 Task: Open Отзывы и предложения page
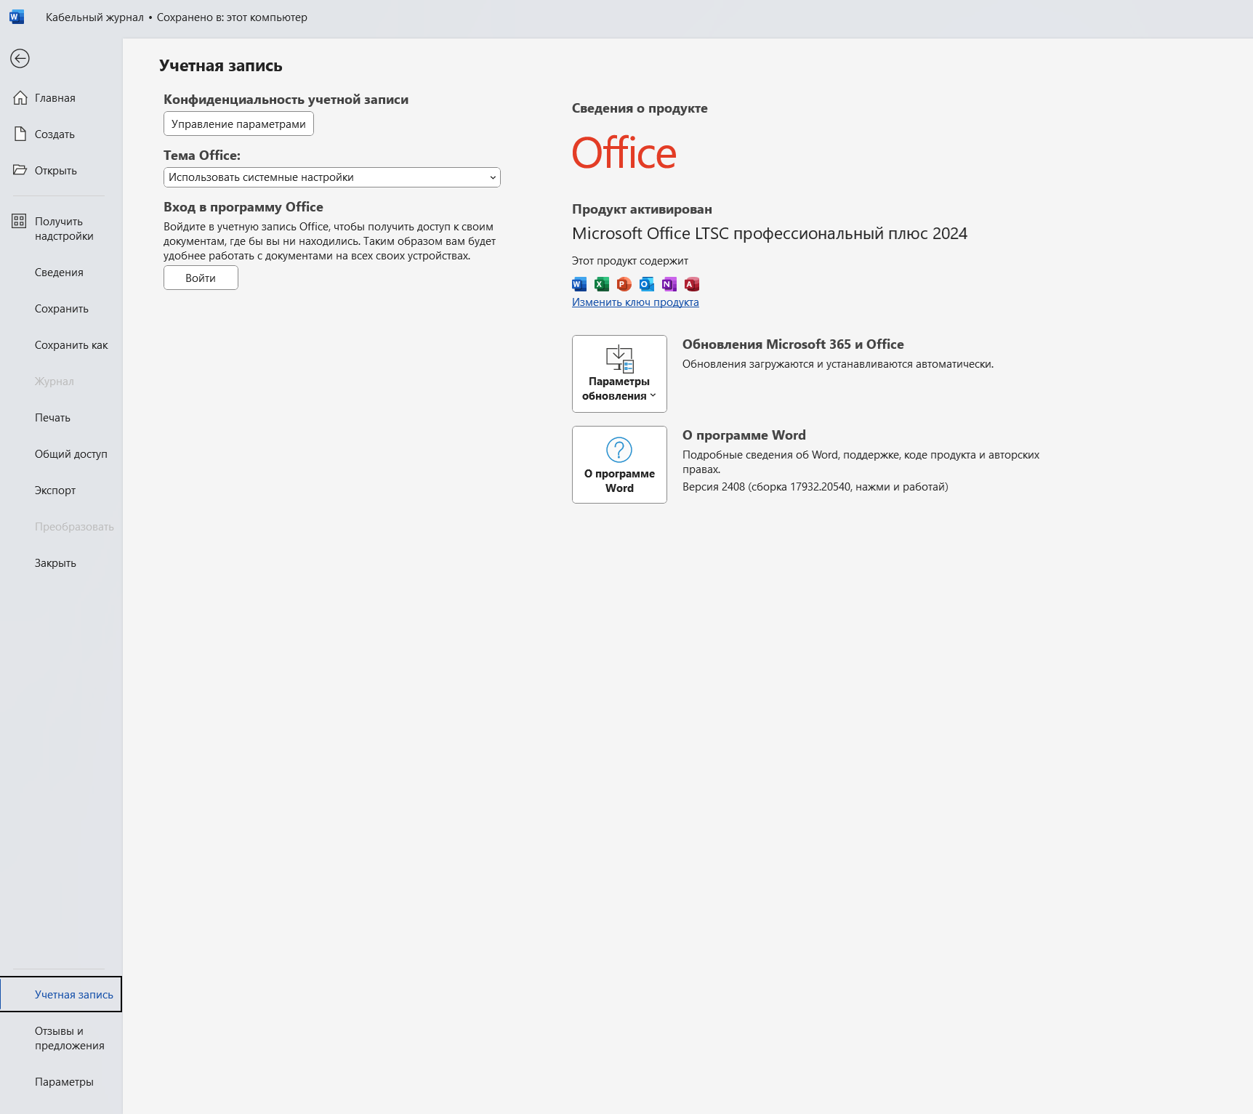click(61, 1038)
